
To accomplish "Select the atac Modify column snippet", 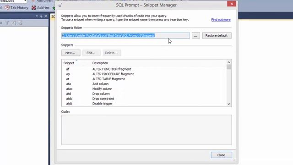I will pos(144,88).
